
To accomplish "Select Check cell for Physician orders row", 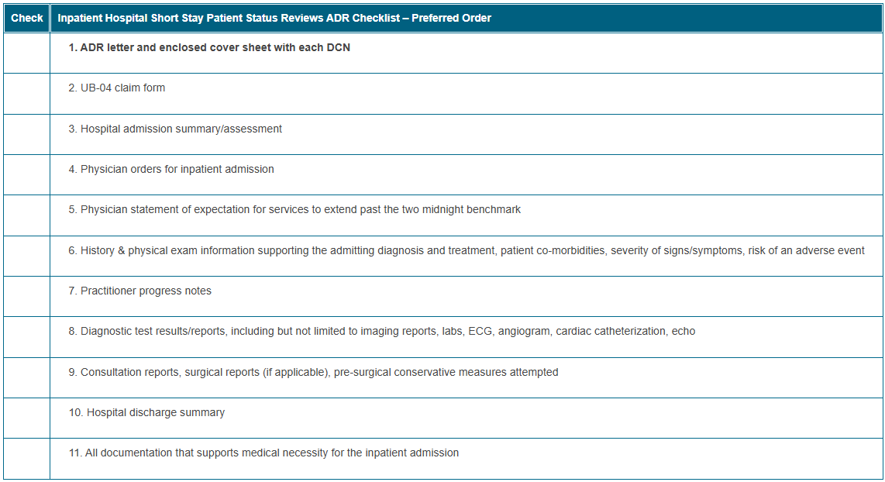I will coord(26,174).
